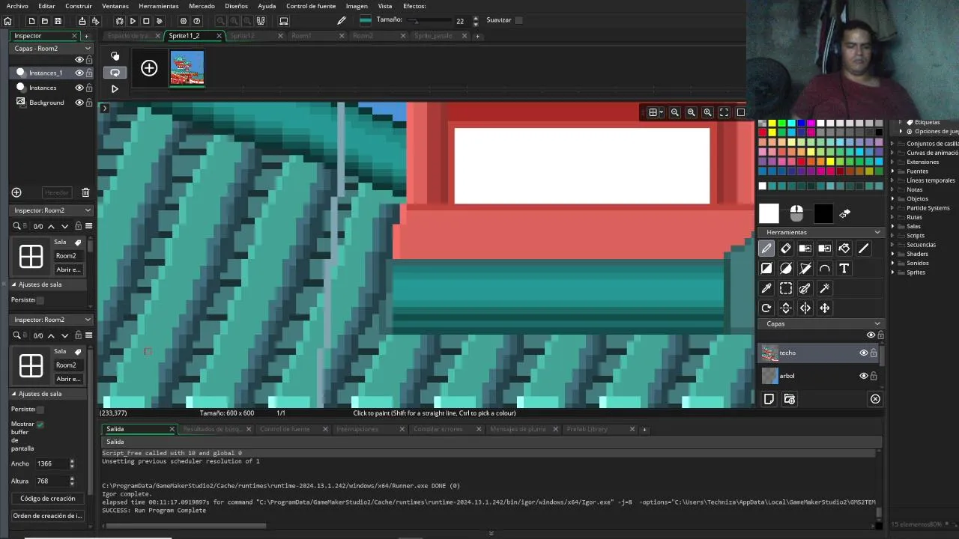Add a new layer folder
The image size is (959, 539).
(x=789, y=399)
